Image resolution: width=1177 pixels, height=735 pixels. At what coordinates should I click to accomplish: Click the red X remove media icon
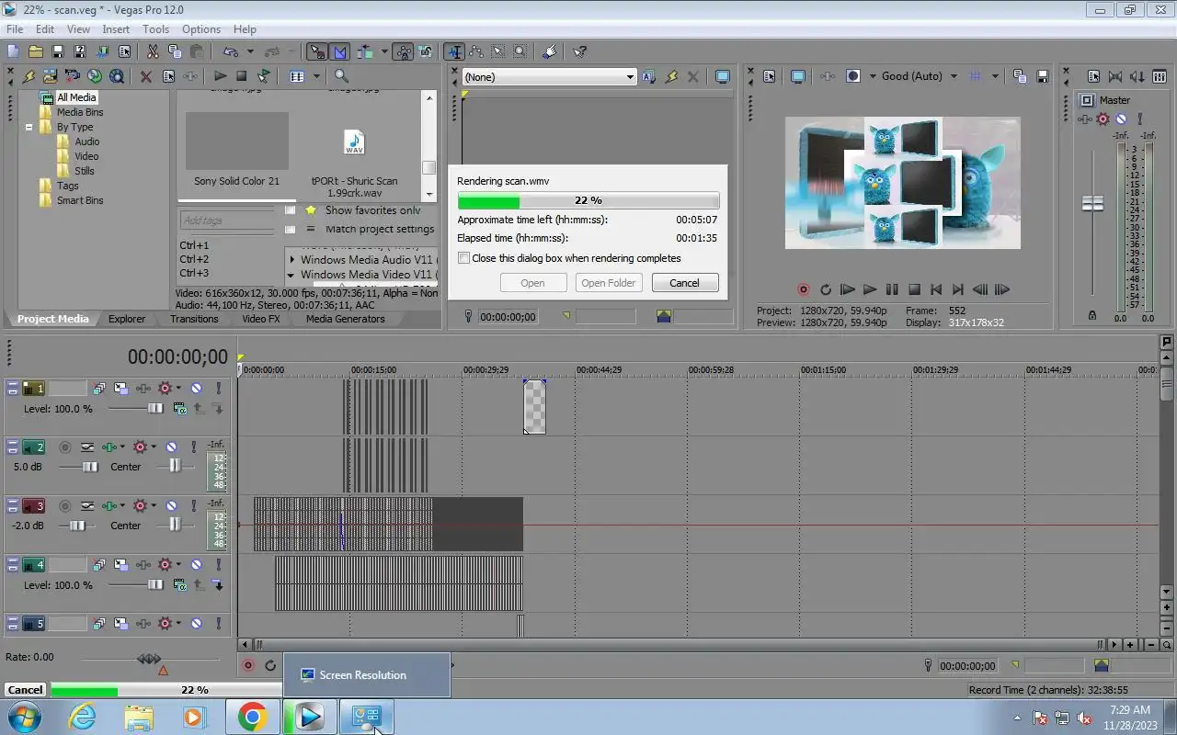(x=146, y=76)
